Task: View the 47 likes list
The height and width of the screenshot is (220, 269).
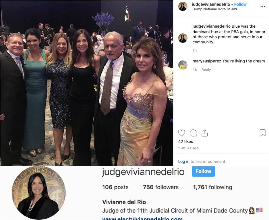Action: 186,141
